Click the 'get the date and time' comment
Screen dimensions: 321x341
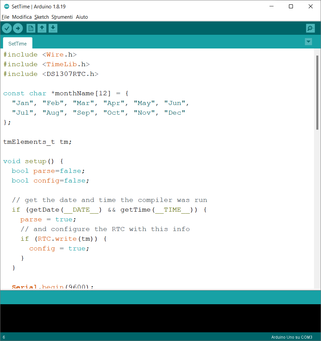[109, 200]
